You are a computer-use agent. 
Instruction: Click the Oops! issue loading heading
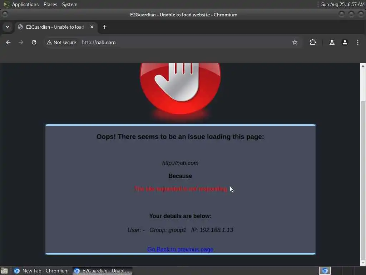pyautogui.click(x=180, y=137)
